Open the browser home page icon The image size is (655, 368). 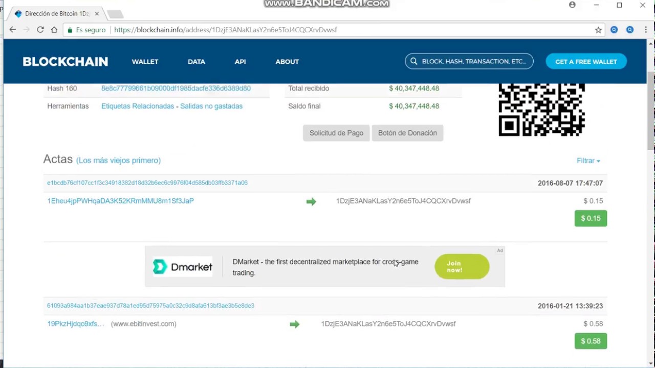click(x=54, y=30)
